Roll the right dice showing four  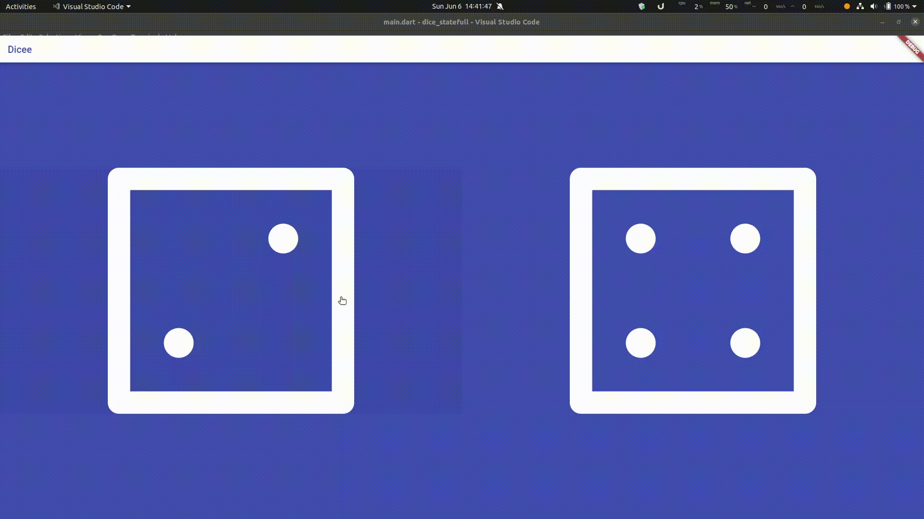click(693, 291)
